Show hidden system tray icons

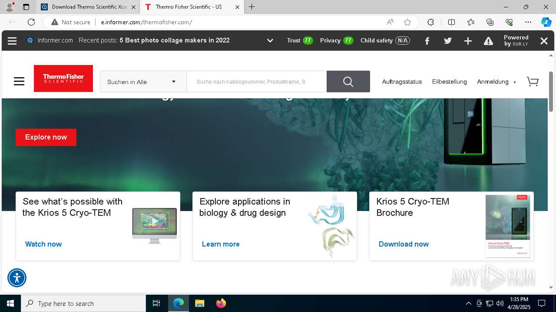click(468, 303)
